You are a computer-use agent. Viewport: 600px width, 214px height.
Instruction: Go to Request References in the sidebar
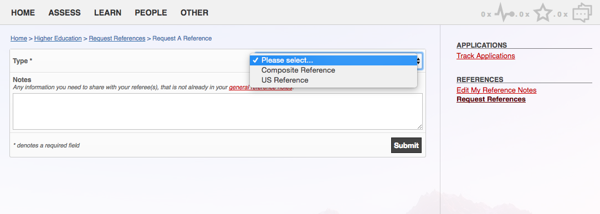click(491, 99)
